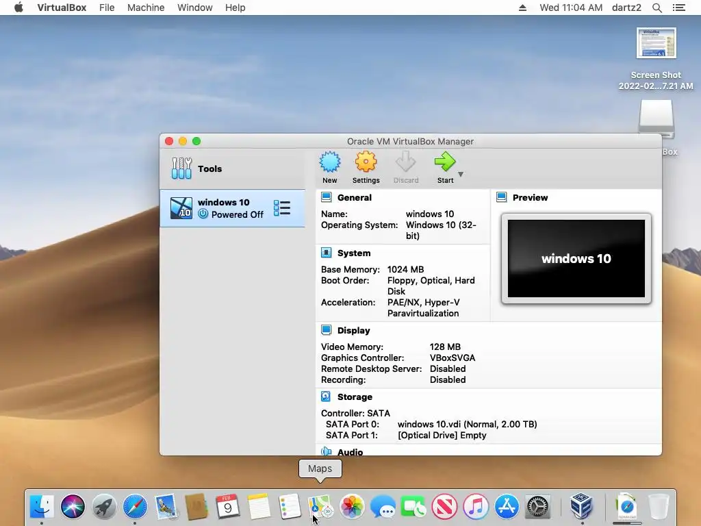The width and height of the screenshot is (701, 526).
Task: Click the Display section monitor icon
Action: click(327, 330)
